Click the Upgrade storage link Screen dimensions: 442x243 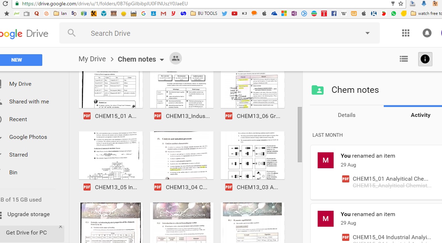28,214
